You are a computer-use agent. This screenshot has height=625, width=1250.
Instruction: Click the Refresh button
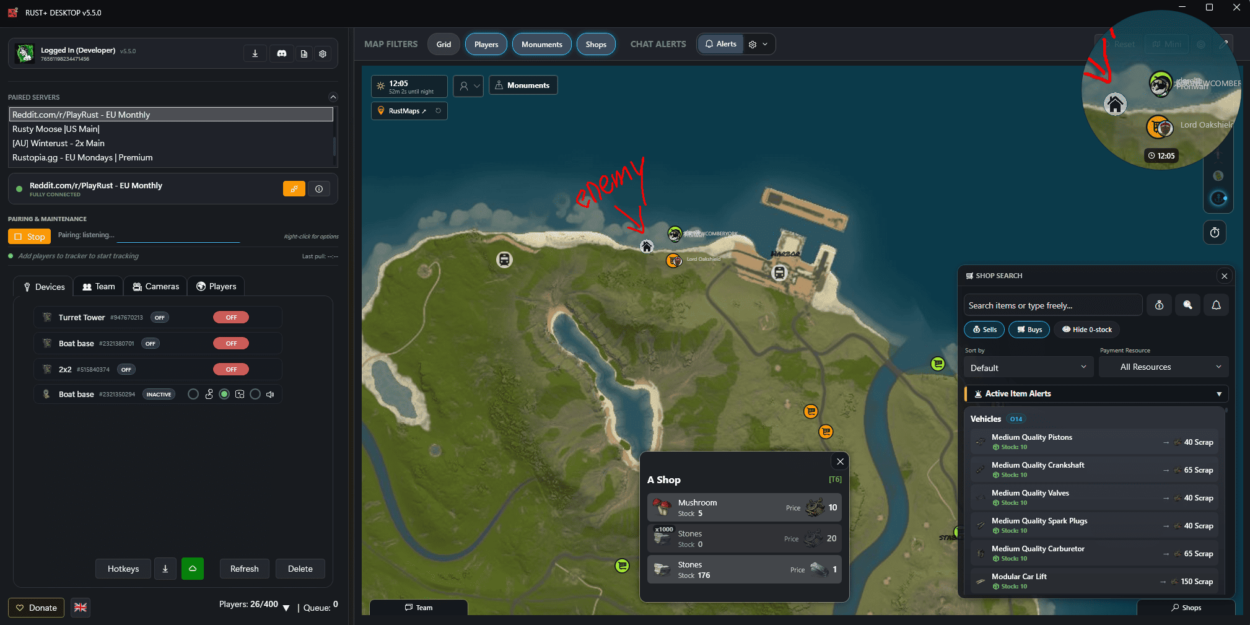245,569
